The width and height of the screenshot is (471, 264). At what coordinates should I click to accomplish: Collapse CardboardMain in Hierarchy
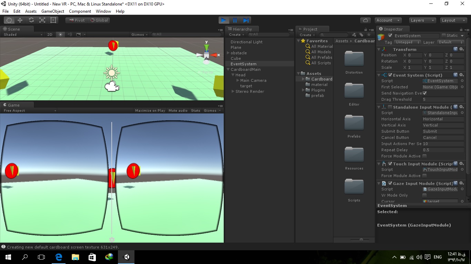point(228,69)
